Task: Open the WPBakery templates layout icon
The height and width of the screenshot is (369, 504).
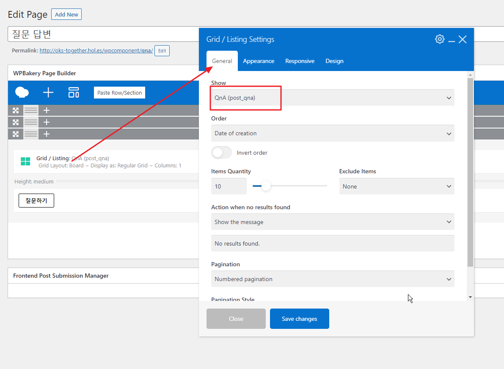Action: pyautogui.click(x=74, y=93)
